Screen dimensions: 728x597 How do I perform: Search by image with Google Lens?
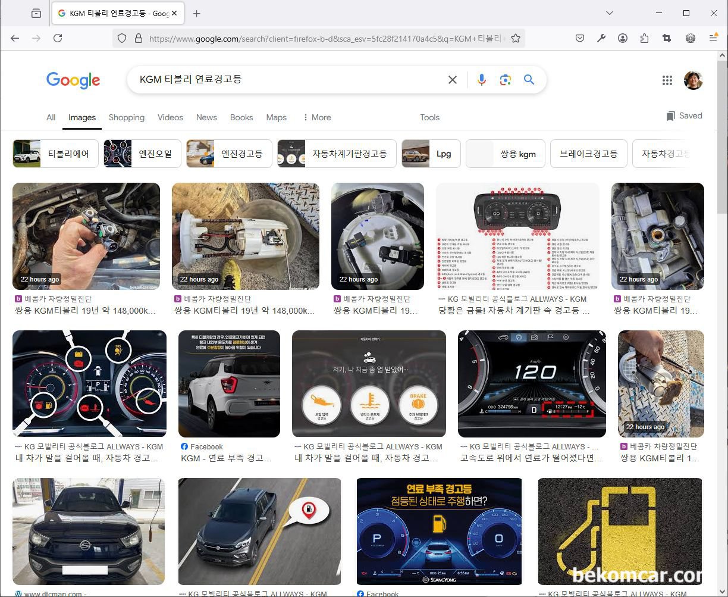(x=506, y=80)
